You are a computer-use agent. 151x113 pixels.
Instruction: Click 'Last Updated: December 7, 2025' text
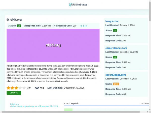tap(121, 79)
